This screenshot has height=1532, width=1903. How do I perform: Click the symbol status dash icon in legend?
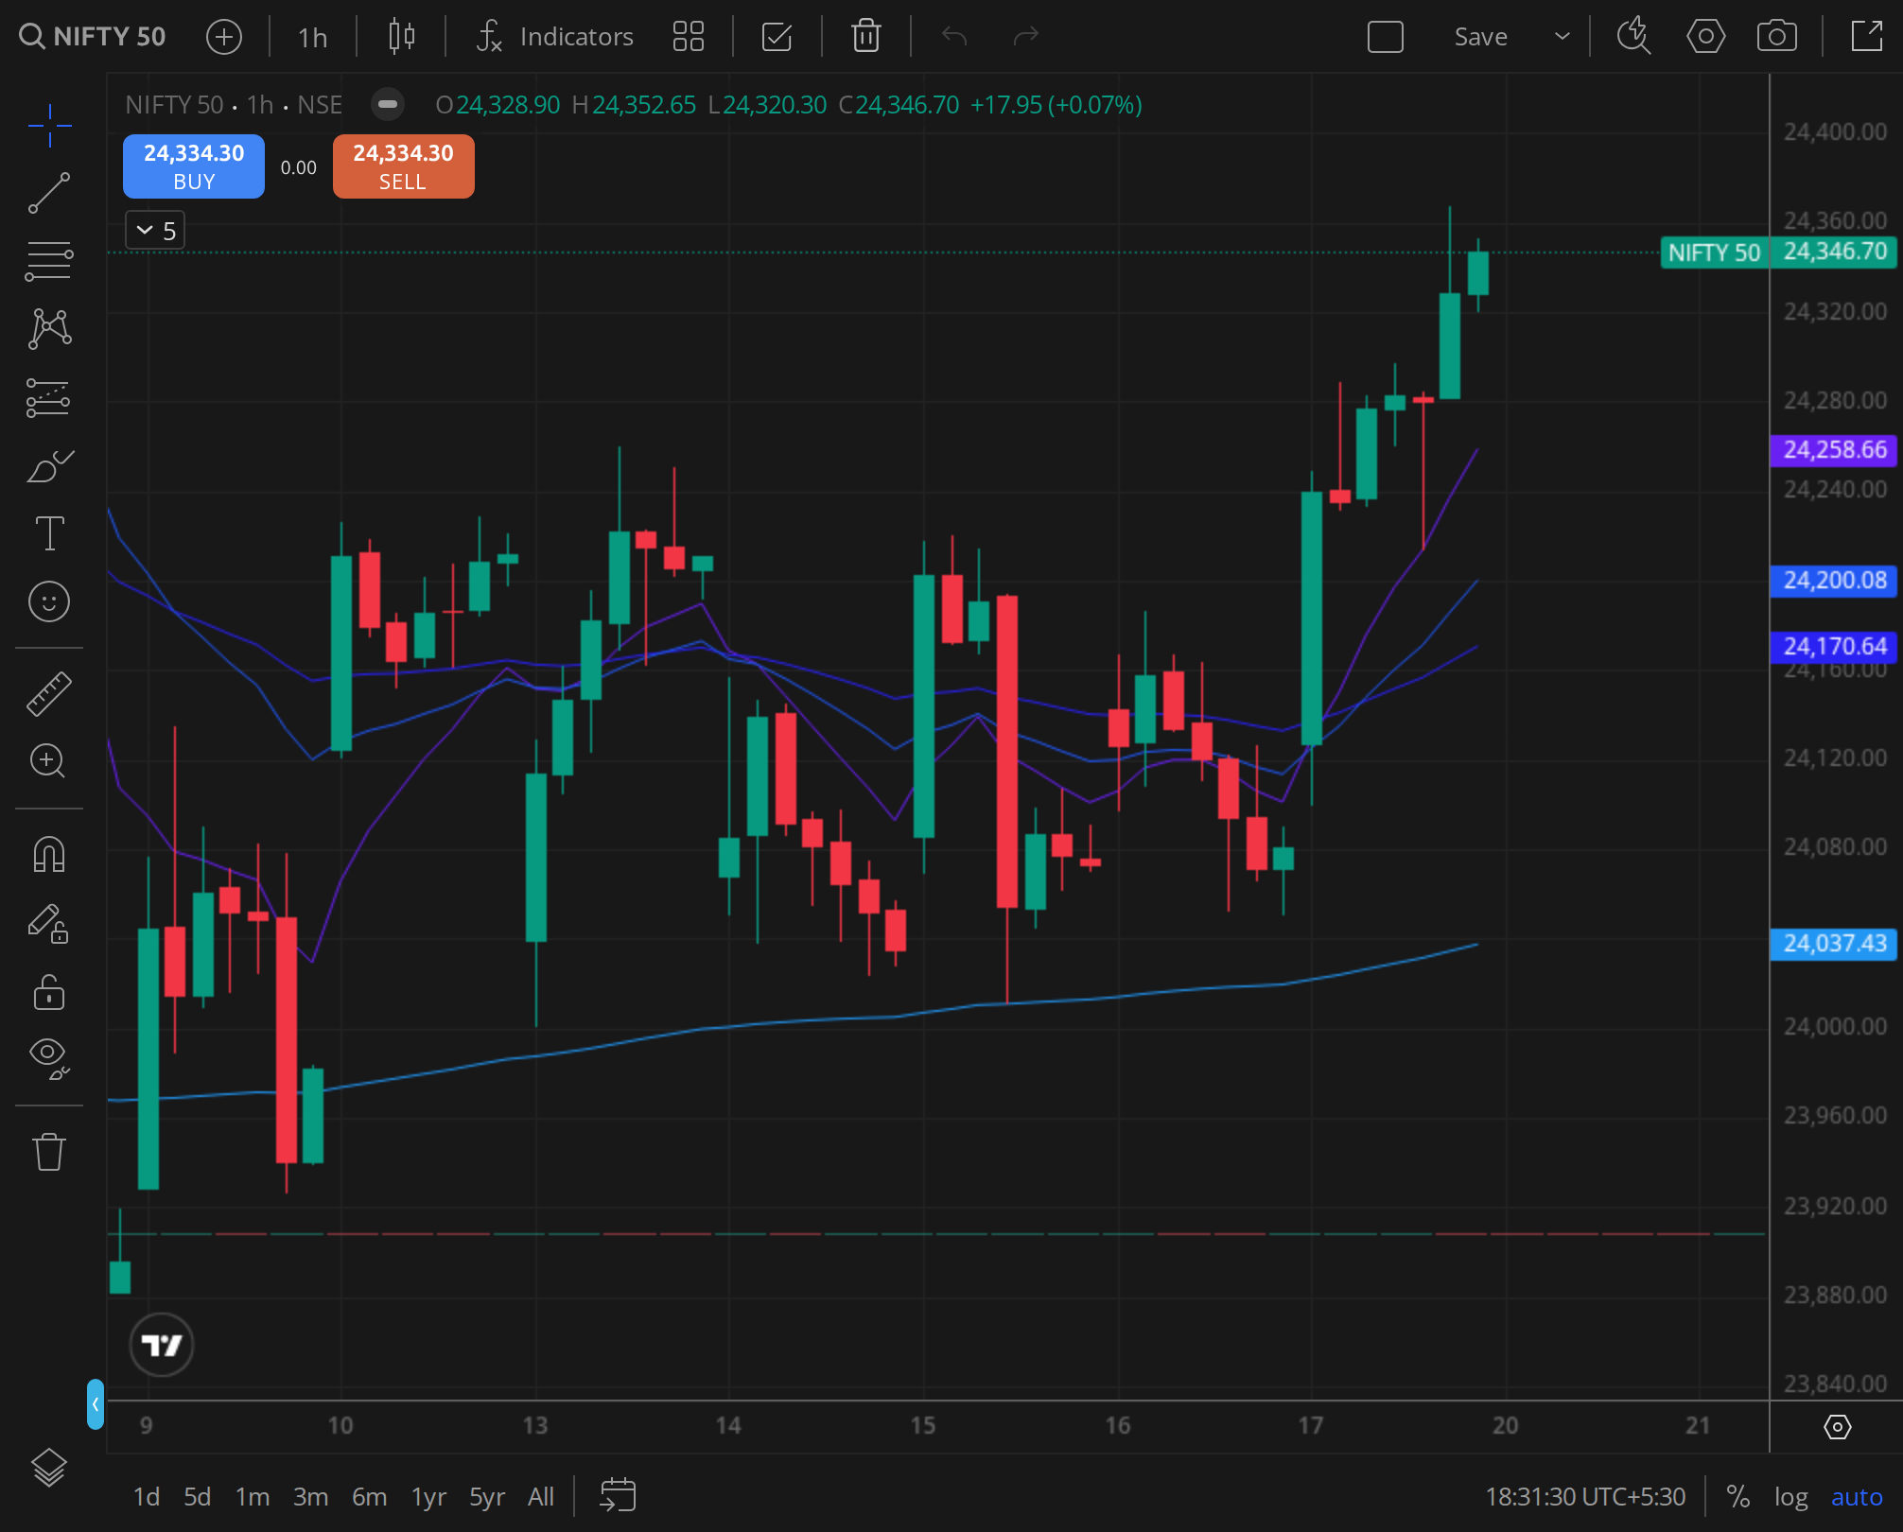(388, 104)
